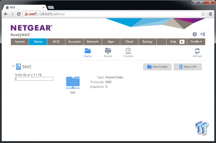Go forward in browser history
This screenshot has width=216, height=143.
click(x=12, y=14)
